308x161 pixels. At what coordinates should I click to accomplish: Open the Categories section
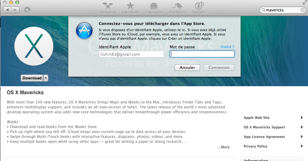click(154, 8)
